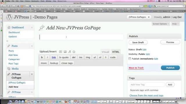
Task: Click the Apple menu icon
Action: point(3,1)
